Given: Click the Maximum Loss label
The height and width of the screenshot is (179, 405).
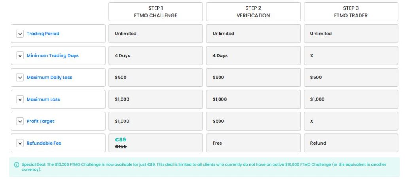Looking at the screenshot, I should (43, 99).
